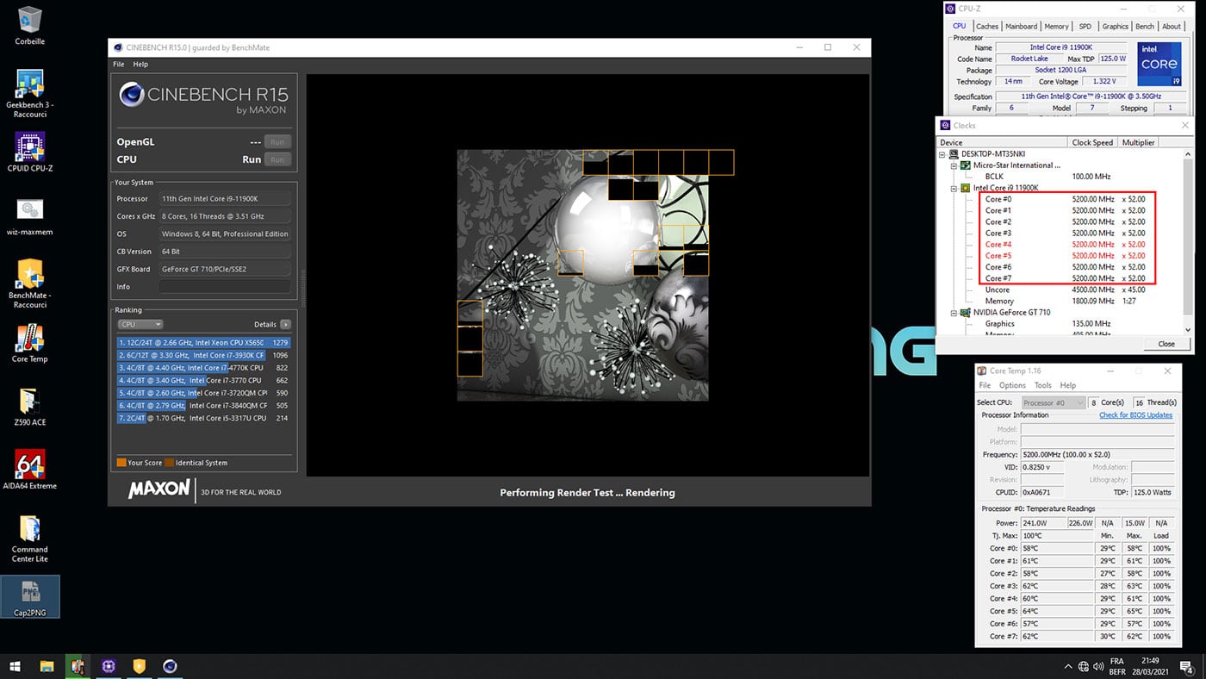
Task: Switch to Core Temp via its taskbar icon
Action: pyautogui.click(x=78, y=666)
